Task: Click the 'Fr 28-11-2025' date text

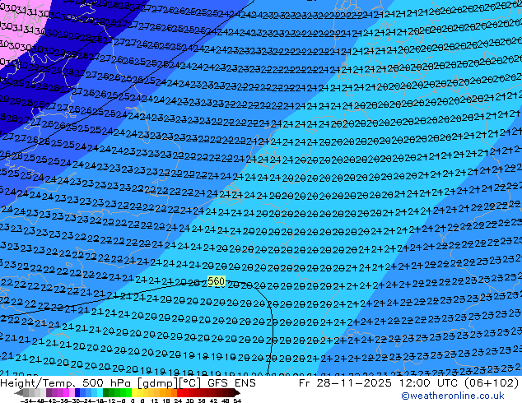Action: (345, 383)
